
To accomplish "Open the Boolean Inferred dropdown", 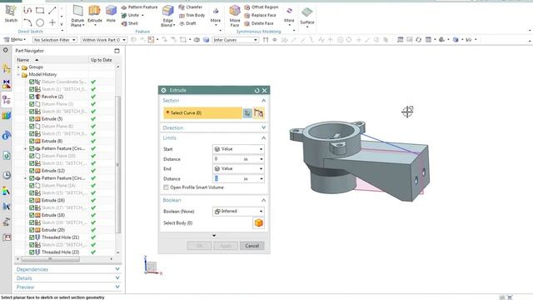I will (x=238, y=211).
